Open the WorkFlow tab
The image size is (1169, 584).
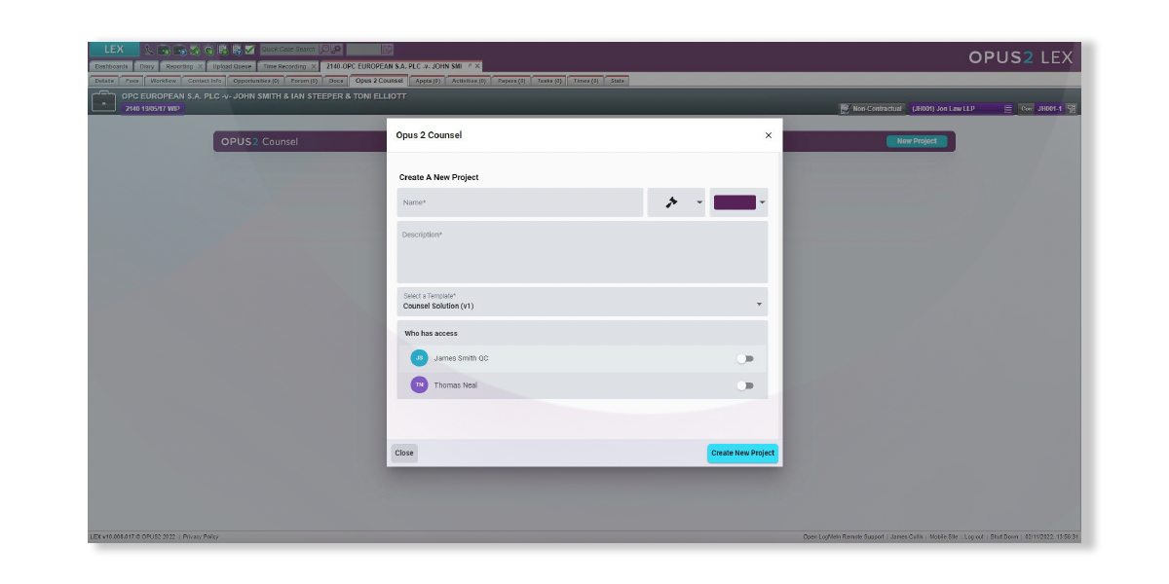(162, 81)
